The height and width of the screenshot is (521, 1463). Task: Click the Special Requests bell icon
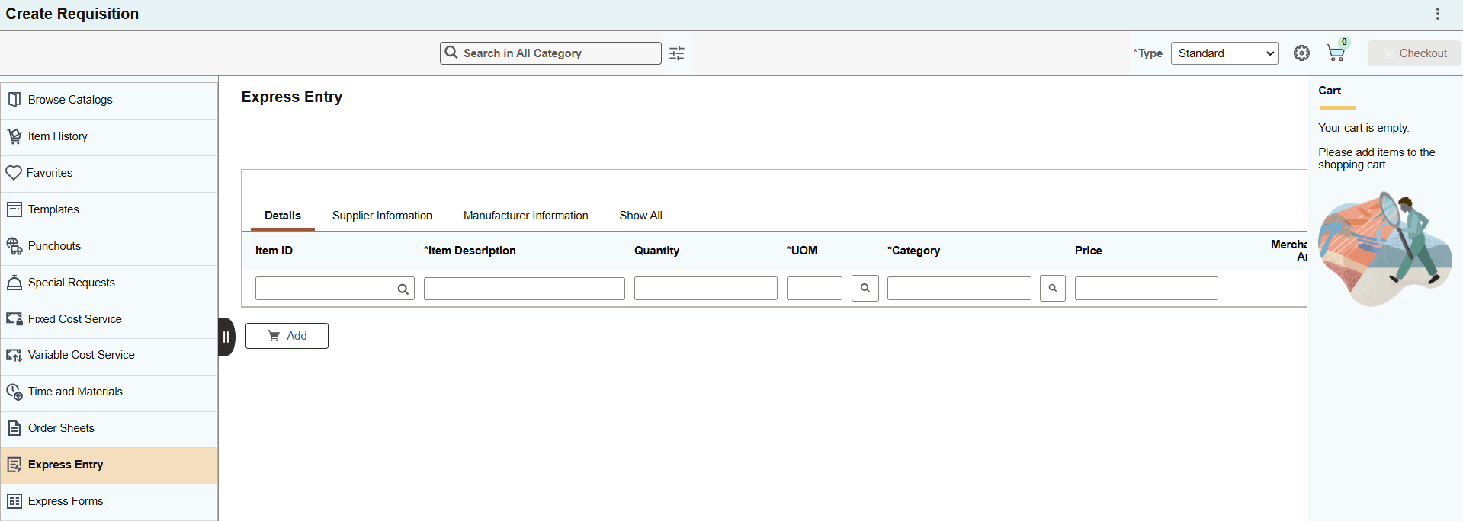(x=14, y=283)
